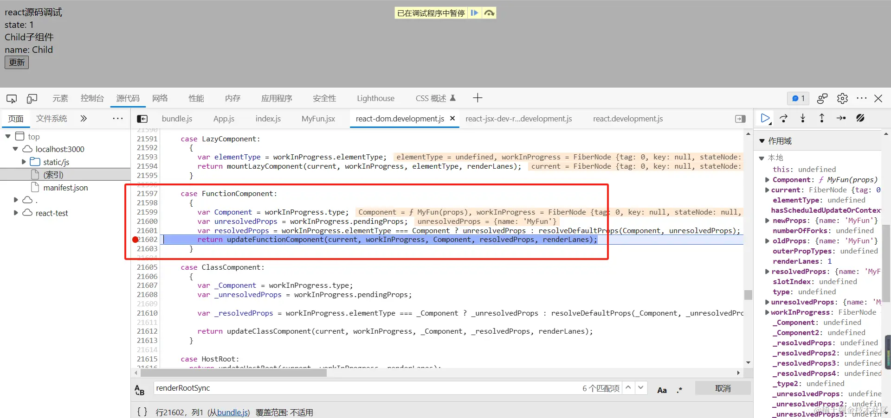The height and width of the screenshot is (418, 891).
Task: Toggle match case Aa in search
Action: [662, 390]
